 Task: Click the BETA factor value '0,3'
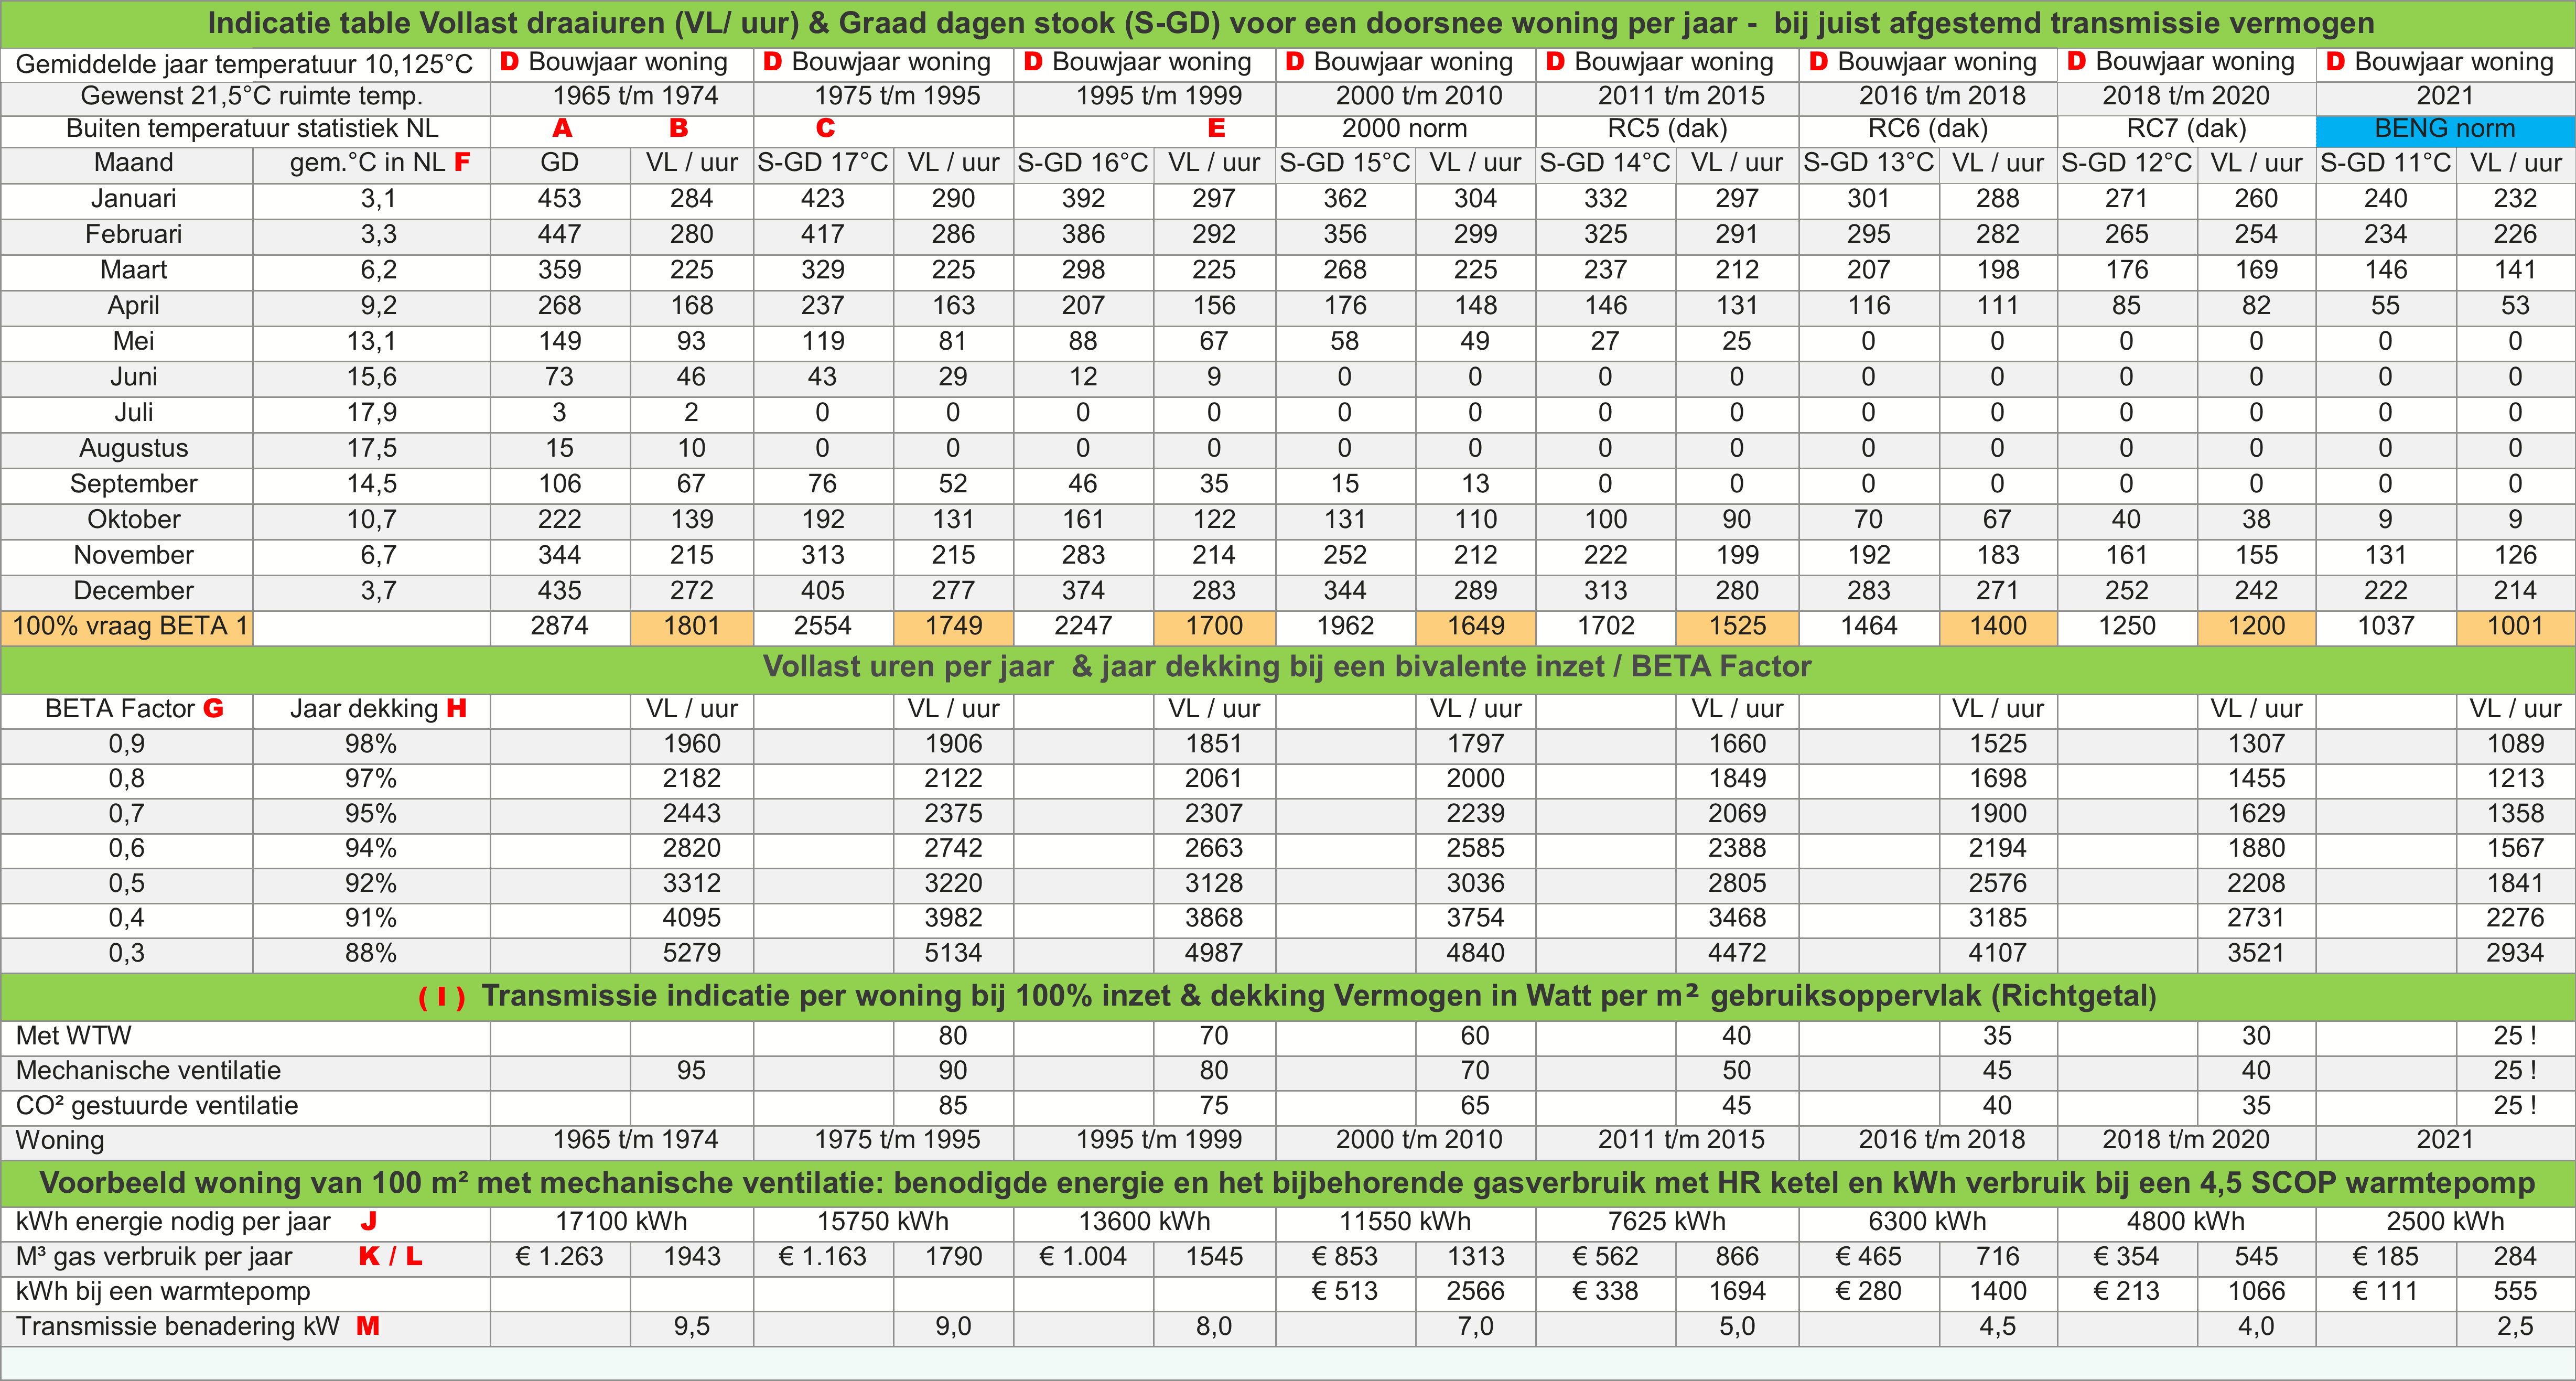[x=127, y=954]
